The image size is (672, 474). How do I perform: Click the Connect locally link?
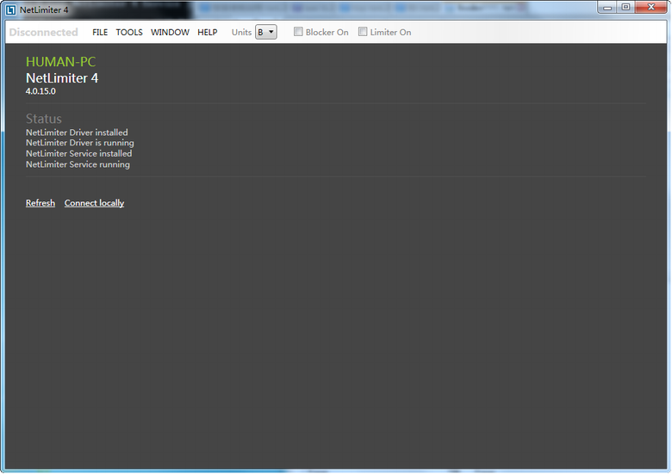coord(94,203)
